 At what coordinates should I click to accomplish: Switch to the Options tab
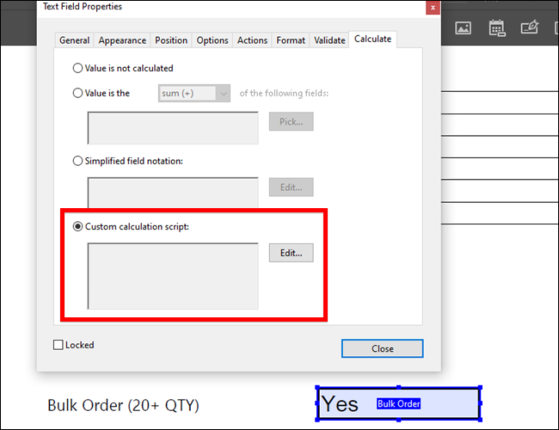pos(212,40)
